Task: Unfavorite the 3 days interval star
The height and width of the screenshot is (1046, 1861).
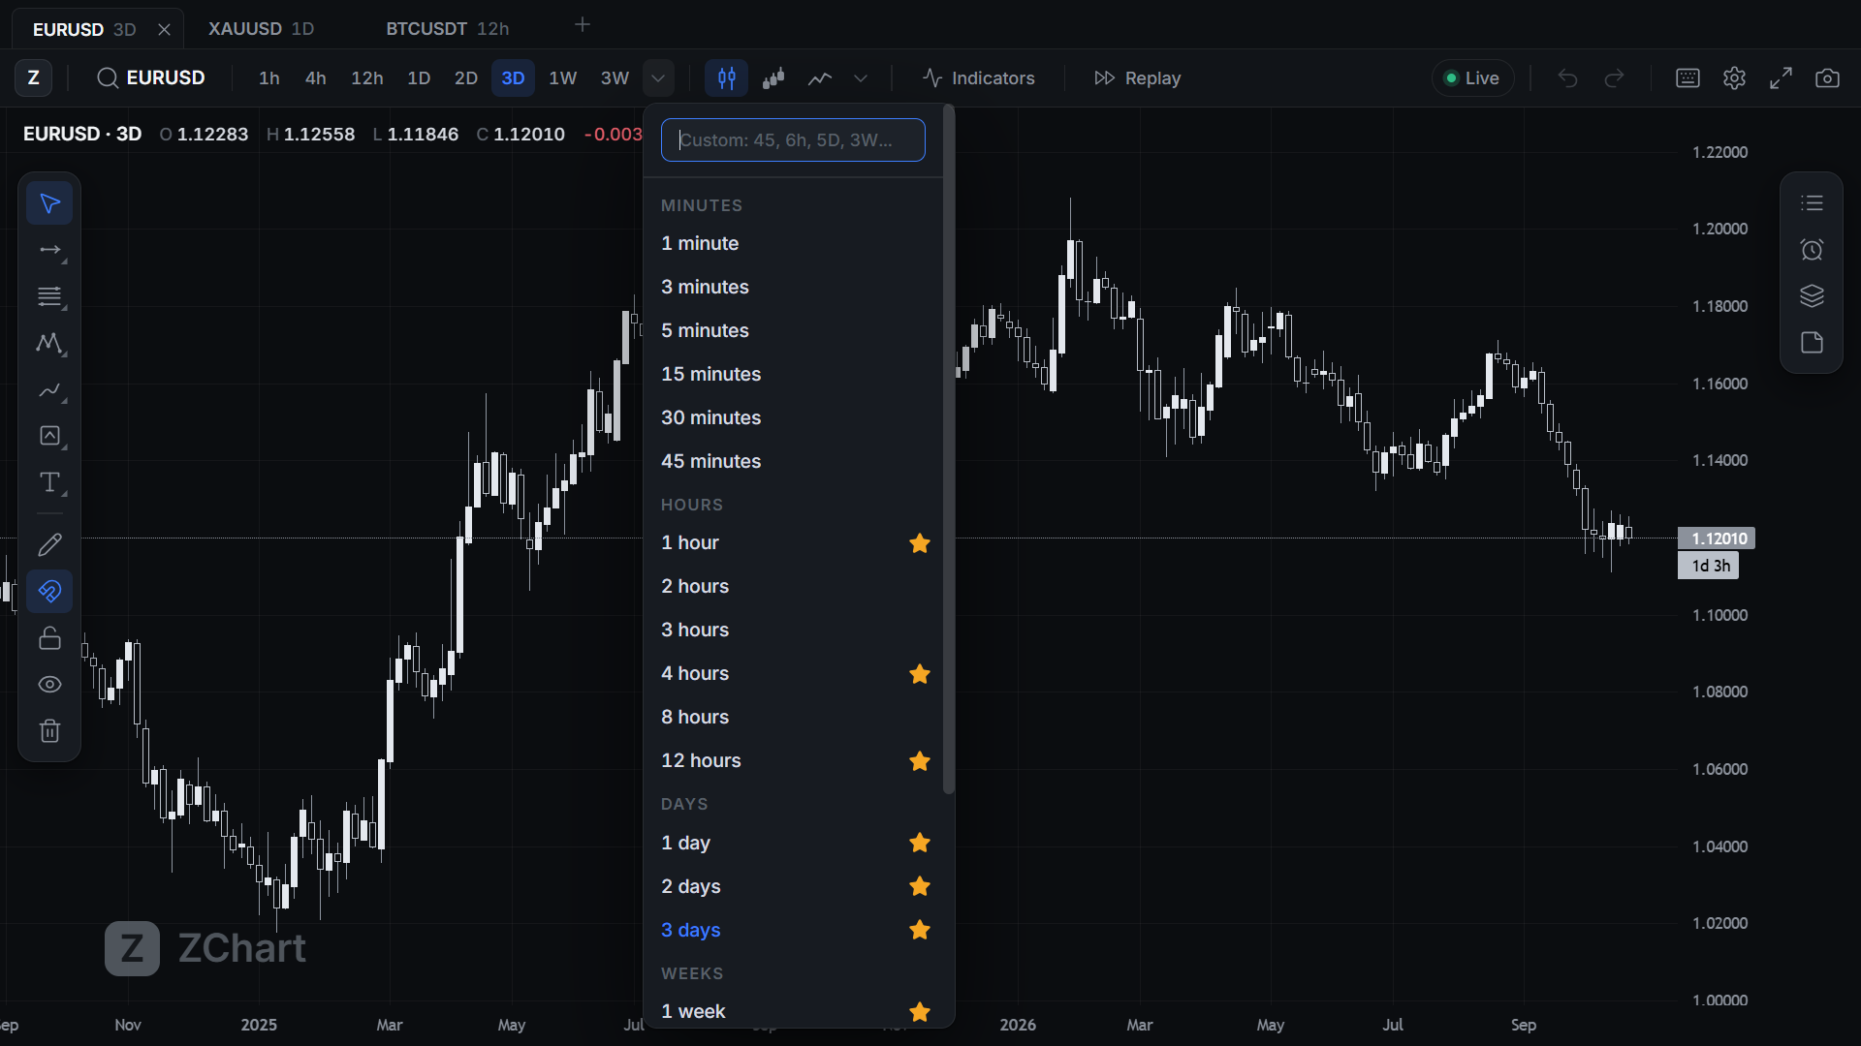Action: click(x=920, y=930)
